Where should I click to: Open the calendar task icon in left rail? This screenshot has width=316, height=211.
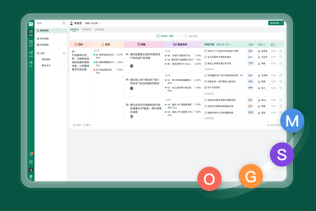click(31, 43)
